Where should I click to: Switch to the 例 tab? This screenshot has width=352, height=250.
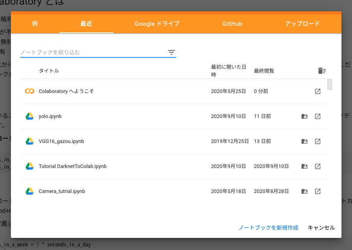35,23
